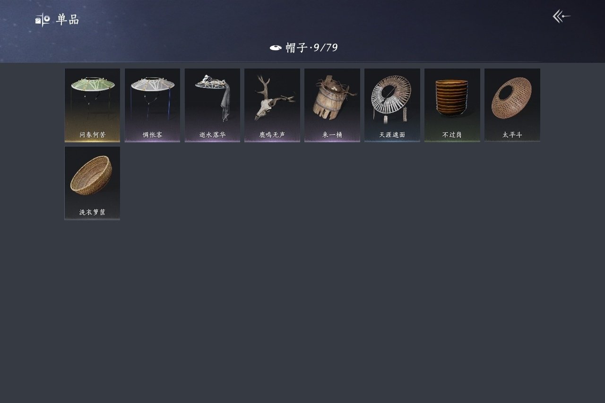The image size is (605, 403).
Task: Click the 问春何苦 item name
Action: tap(92, 135)
